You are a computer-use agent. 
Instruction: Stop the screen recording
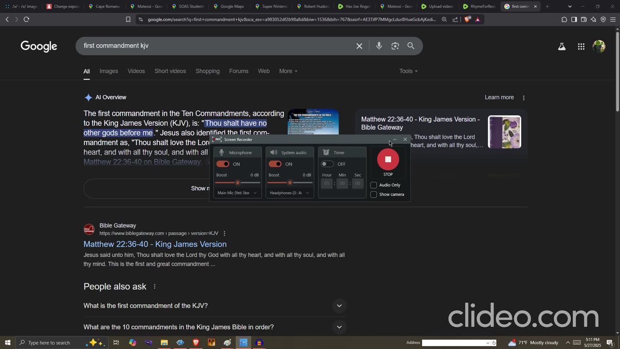tap(388, 159)
